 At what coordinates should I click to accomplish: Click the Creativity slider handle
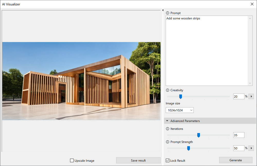click(x=180, y=97)
